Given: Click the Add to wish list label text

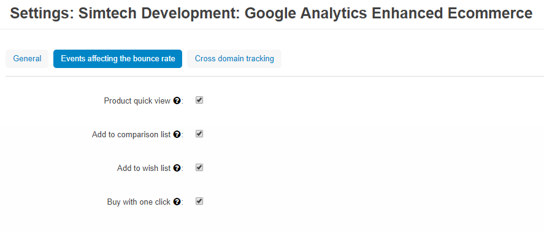Looking at the screenshot, I should (x=144, y=169).
